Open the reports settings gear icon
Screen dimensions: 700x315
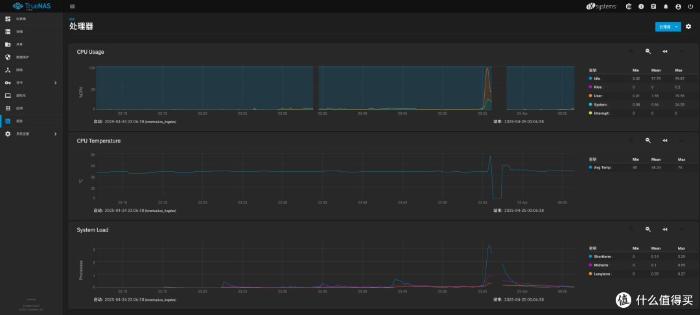point(688,27)
